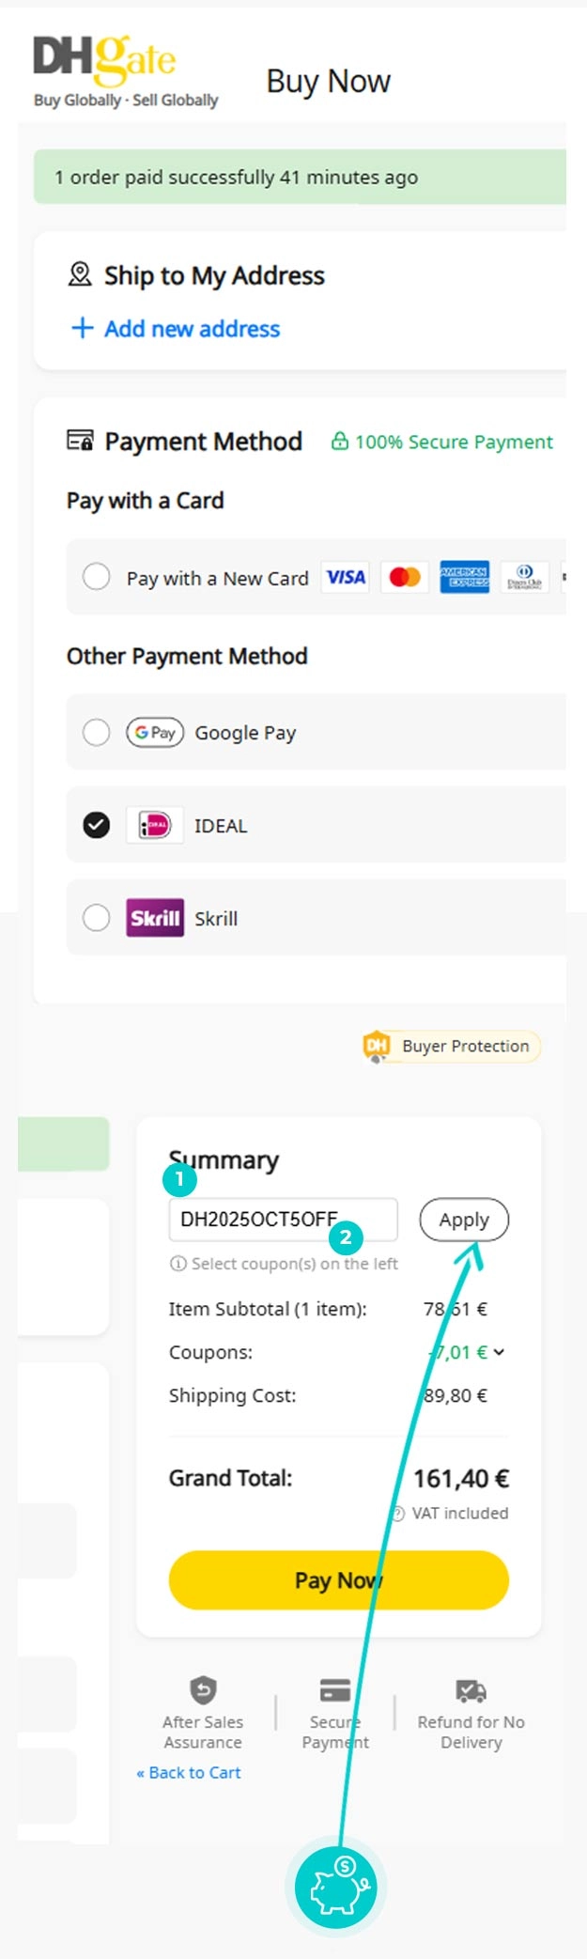The width and height of the screenshot is (587, 1959).
Task: Click the Refund for No Delivery truck icon
Action: [470, 1688]
